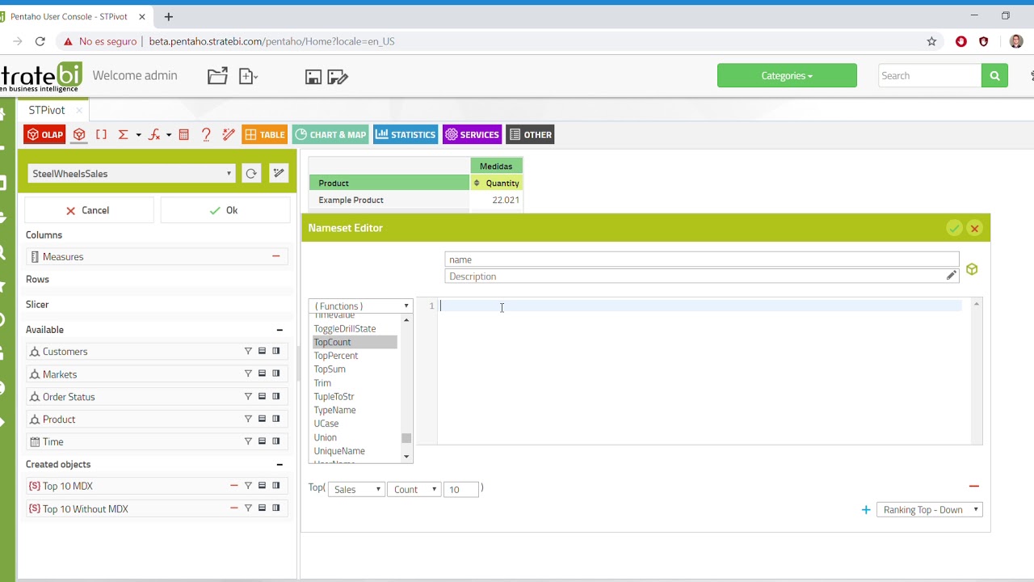This screenshot has height=582, width=1034.
Task: Select the OLAP tab
Action: point(44,135)
